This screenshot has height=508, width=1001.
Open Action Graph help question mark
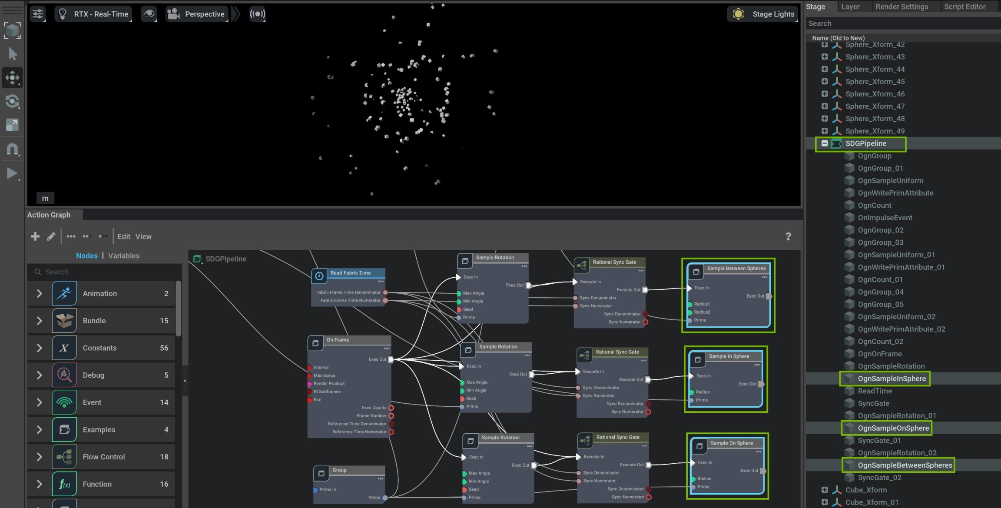[x=788, y=236]
